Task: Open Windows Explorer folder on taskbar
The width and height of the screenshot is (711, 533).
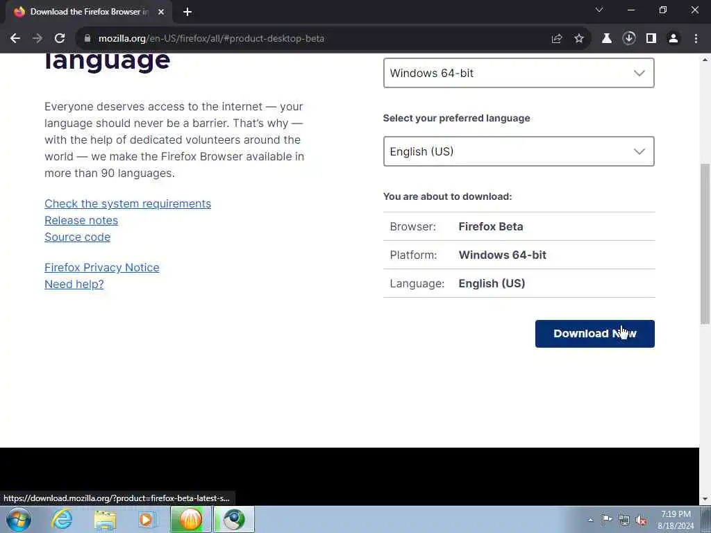Action: pos(106,519)
